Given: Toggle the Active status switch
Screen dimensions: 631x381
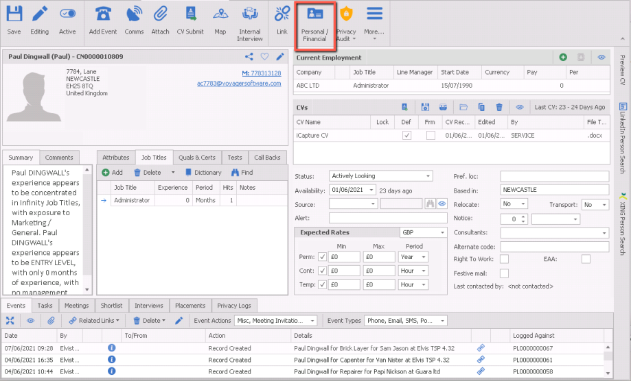Looking at the screenshot, I should pos(67,14).
